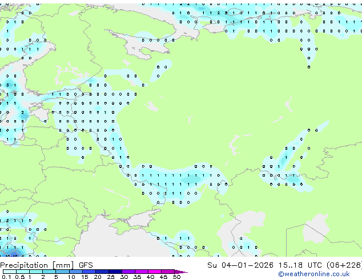This screenshot has height=279, width=362.
Task: Click the "50" legend value label
Action: [177, 277]
